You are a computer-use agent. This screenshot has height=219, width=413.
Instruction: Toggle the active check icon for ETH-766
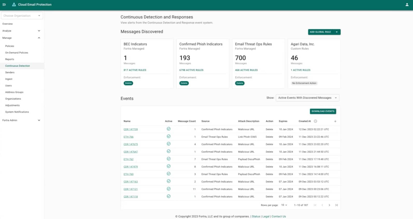point(169,136)
